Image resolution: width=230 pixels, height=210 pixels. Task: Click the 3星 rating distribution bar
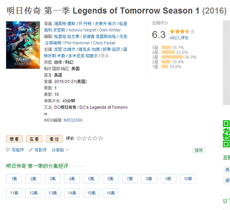pyautogui.click(x=172, y=57)
